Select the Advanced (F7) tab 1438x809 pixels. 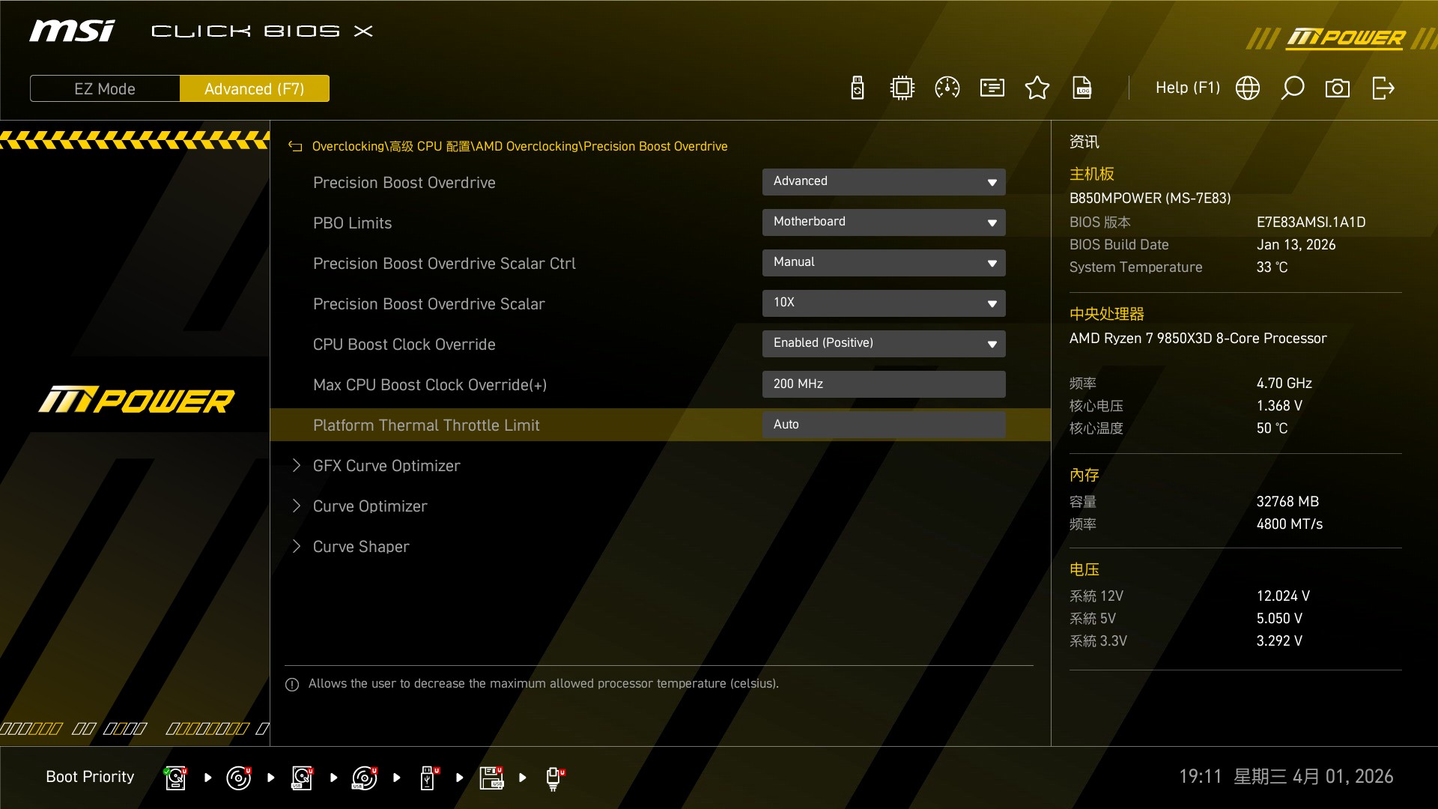(x=255, y=88)
